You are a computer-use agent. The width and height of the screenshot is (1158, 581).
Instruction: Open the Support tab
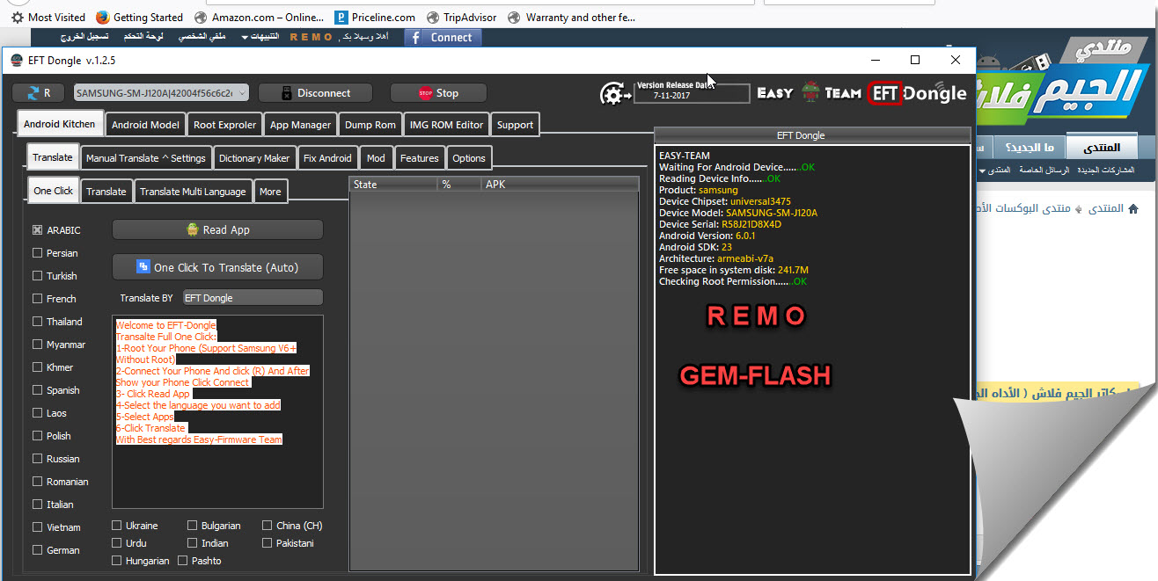tap(515, 125)
